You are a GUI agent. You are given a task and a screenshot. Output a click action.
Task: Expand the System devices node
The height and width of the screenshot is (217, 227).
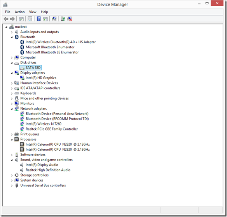[12, 180]
